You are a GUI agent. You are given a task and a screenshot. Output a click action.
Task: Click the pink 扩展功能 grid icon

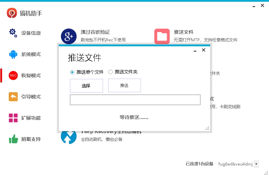(13, 118)
